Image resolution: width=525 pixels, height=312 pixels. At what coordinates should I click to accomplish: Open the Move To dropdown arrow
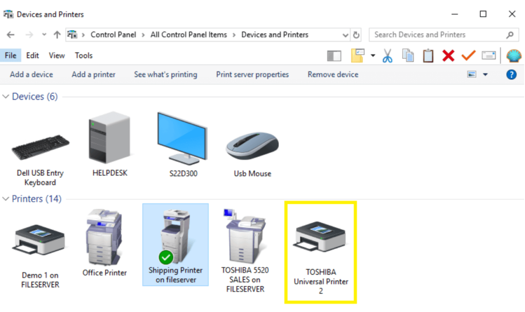373,56
